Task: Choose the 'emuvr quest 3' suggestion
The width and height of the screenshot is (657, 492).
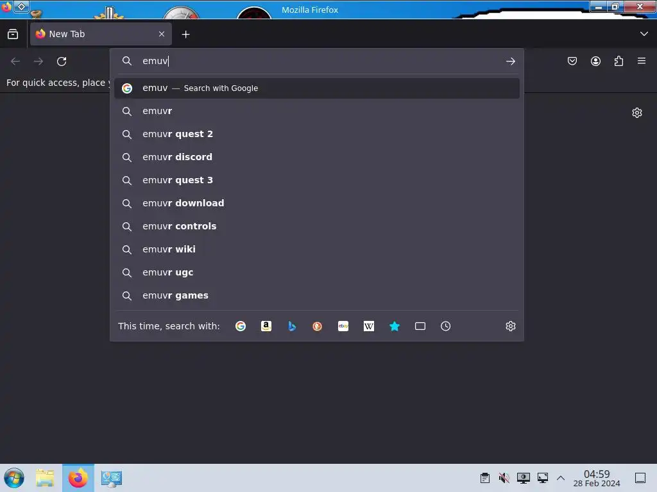Action: tap(317, 180)
